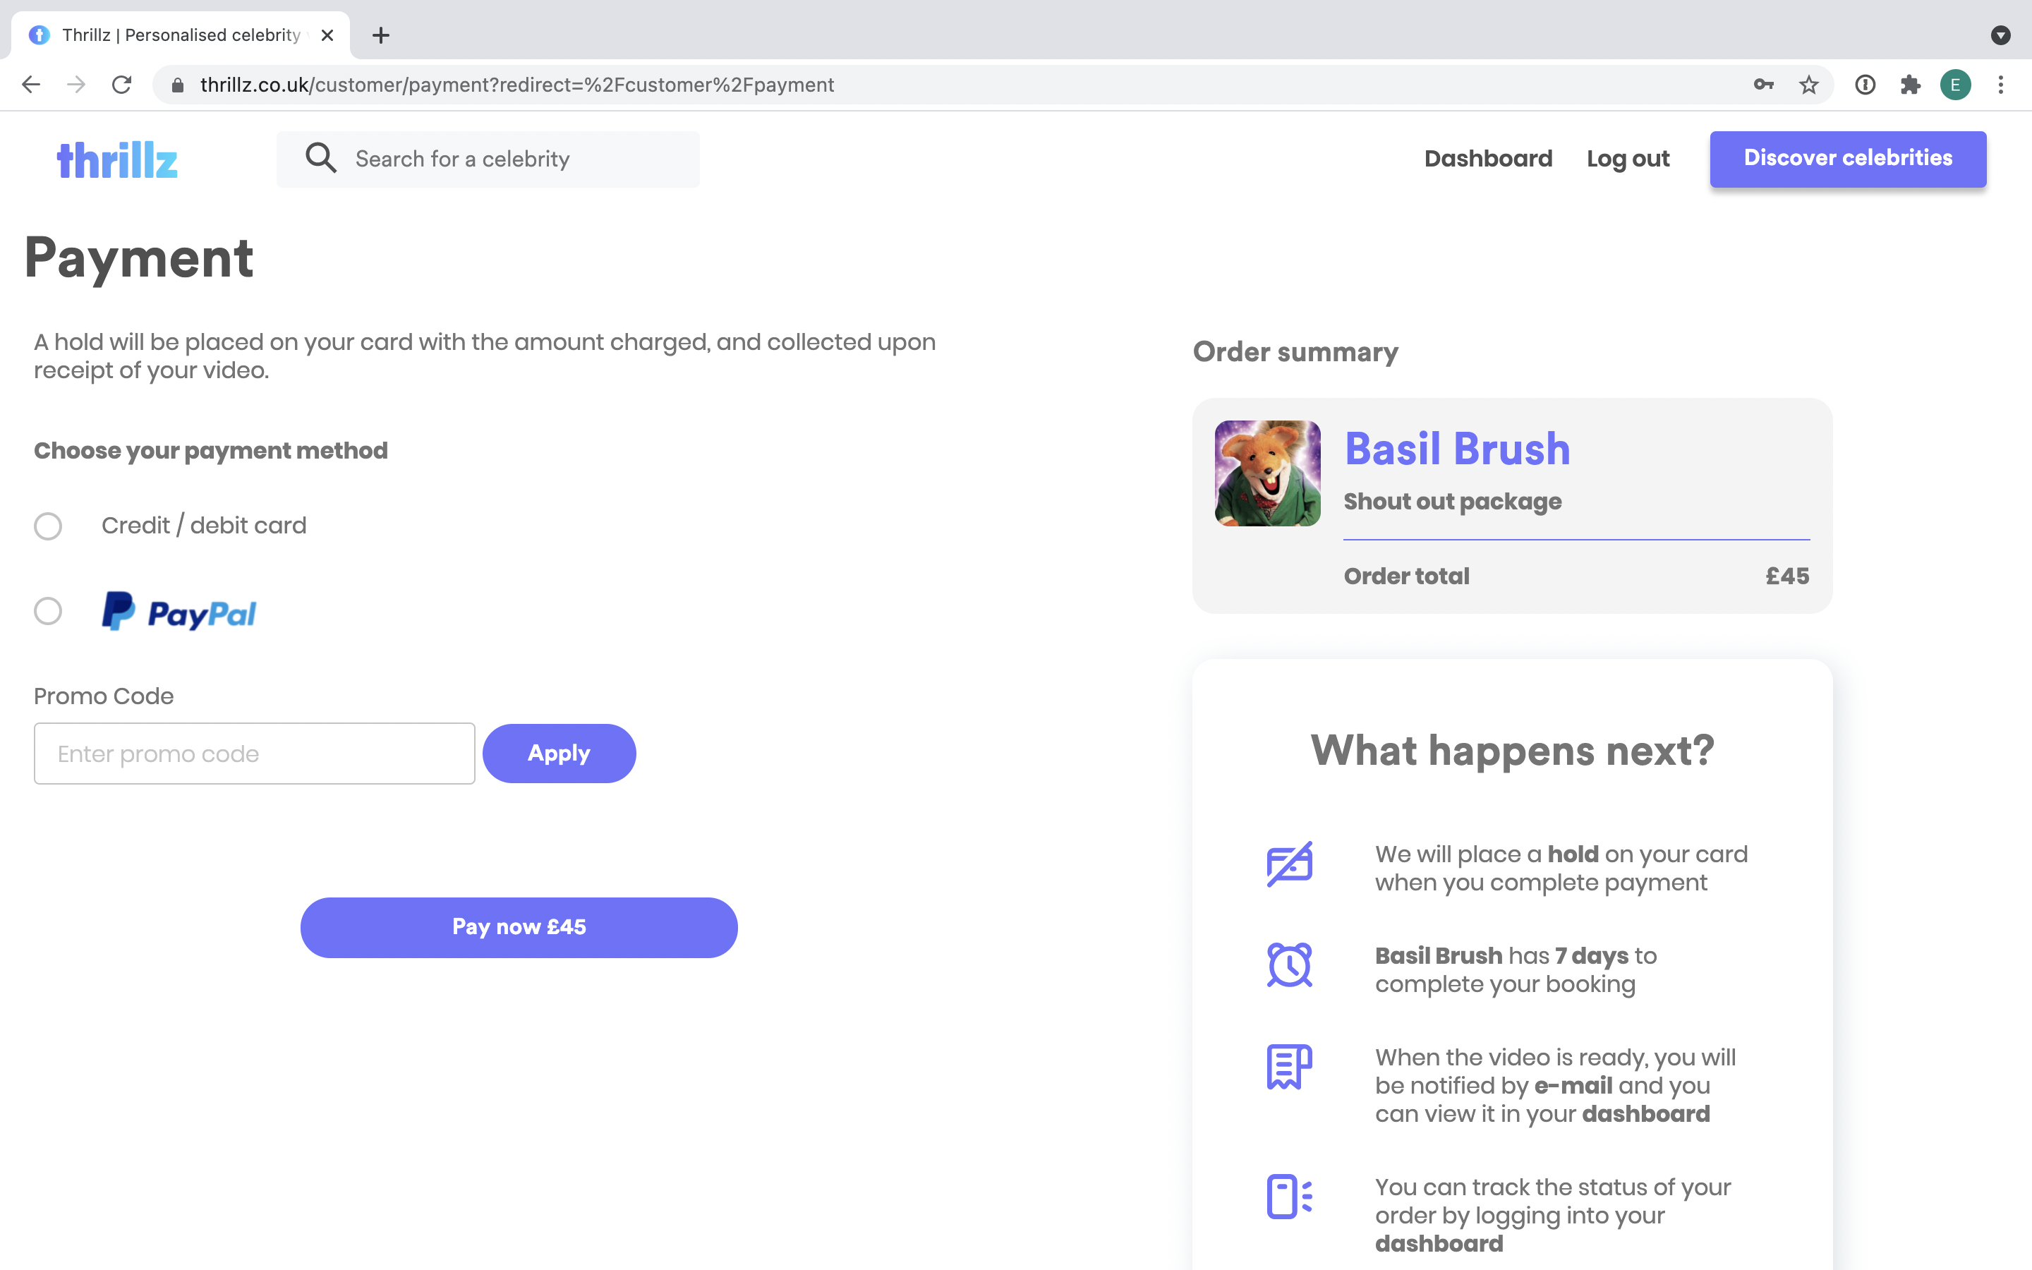Select the Credit / debit card option
Viewport: 2032px width, 1270px height.
coord(48,526)
